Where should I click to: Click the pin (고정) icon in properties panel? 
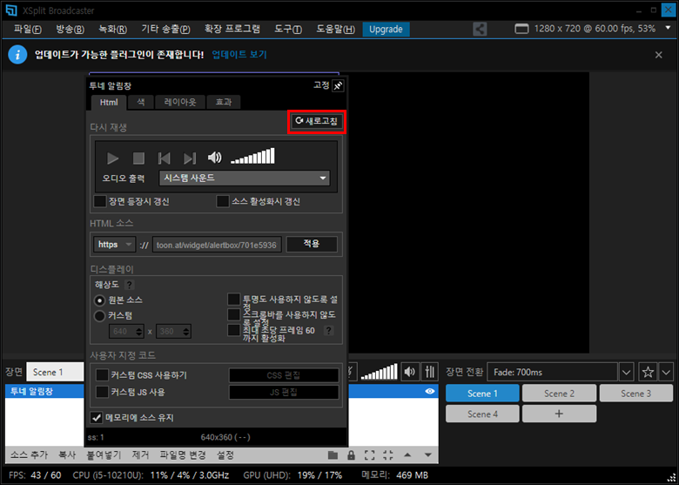[339, 85]
